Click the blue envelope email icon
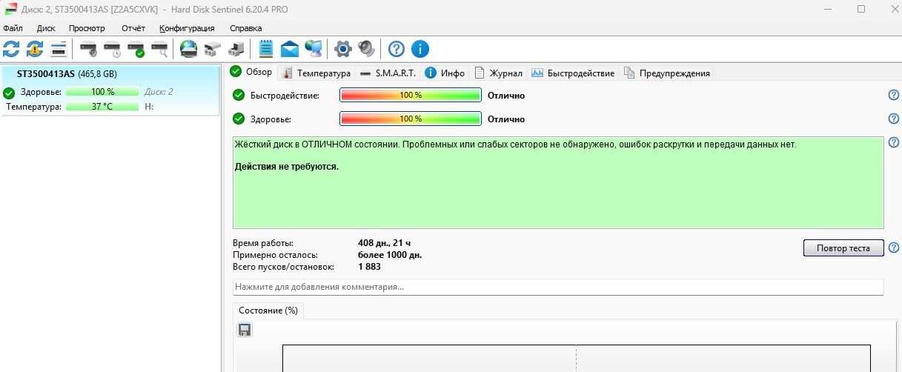902x372 pixels. [x=290, y=49]
